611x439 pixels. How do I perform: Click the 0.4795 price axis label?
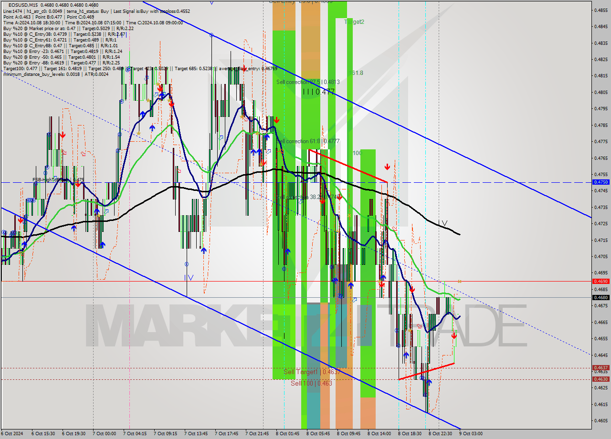pos(601,109)
